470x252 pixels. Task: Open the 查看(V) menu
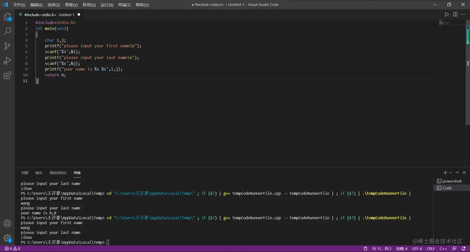click(71, 5)
